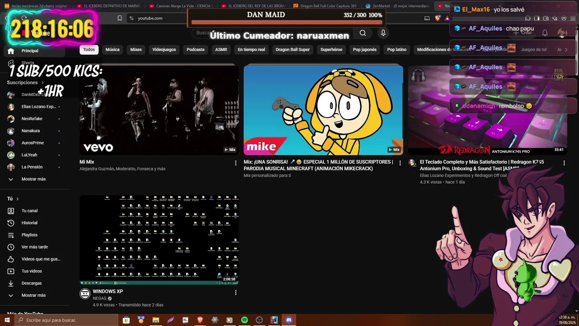579x326 pixels.
Task: Select the Videojuegos filter chip
Action: 164,50
